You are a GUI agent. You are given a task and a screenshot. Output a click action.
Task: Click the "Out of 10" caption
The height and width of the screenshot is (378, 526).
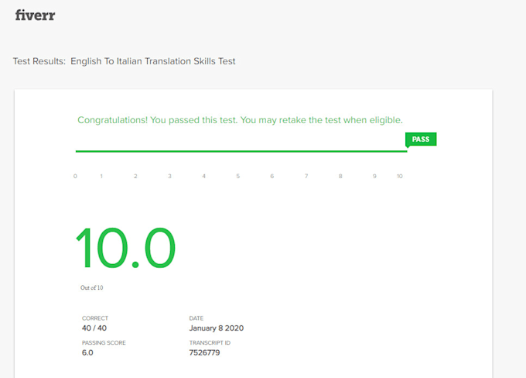click(x=91, y=287)
